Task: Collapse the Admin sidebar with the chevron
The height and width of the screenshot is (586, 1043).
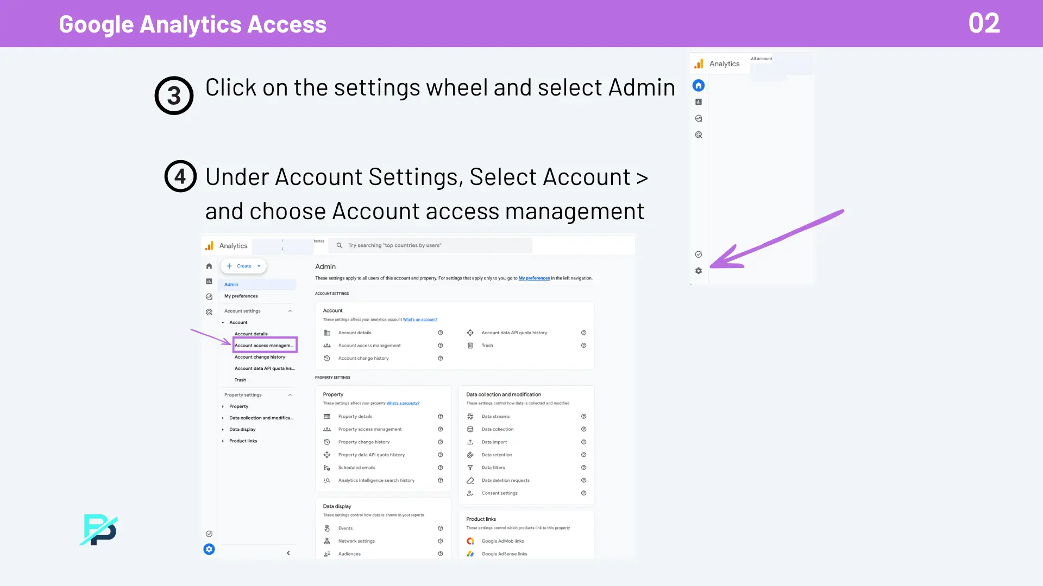Action: (288, 553)
